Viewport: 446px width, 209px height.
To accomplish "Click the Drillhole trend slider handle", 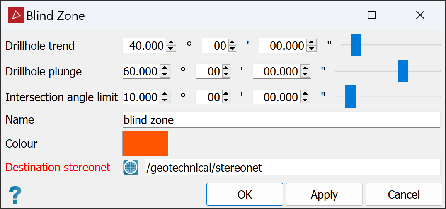I will click(x=356, y=45).
